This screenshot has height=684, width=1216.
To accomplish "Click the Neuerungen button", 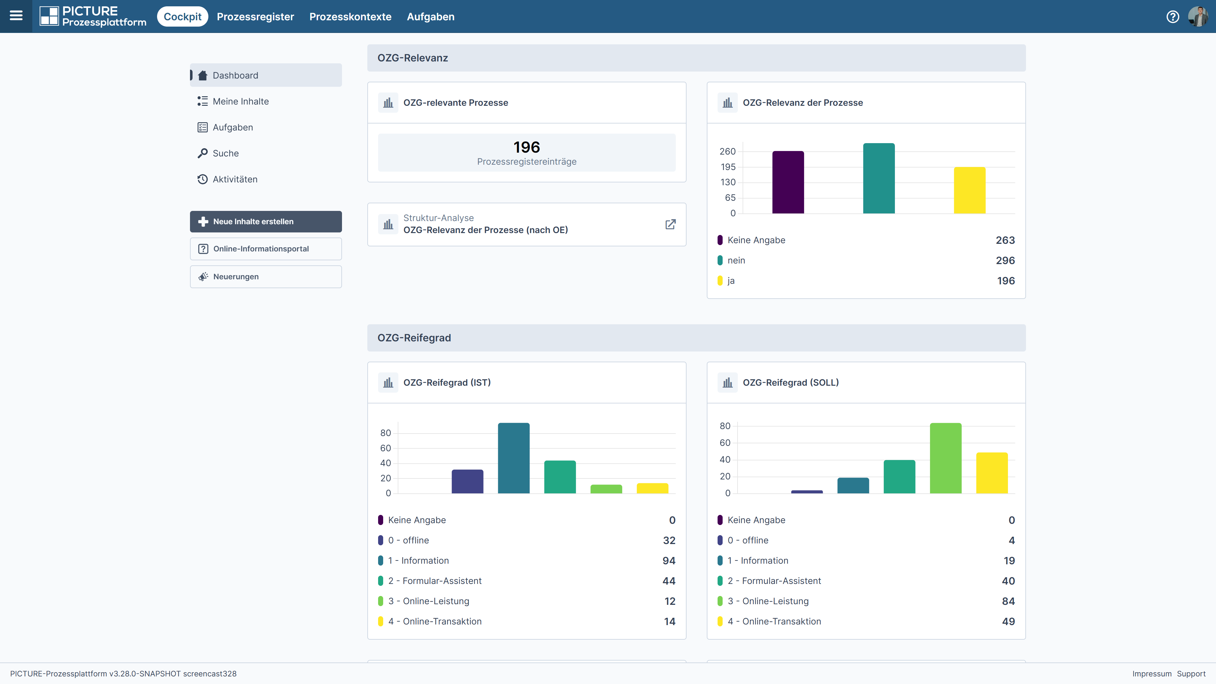I will pyautogui.click(x=266, y=277).
